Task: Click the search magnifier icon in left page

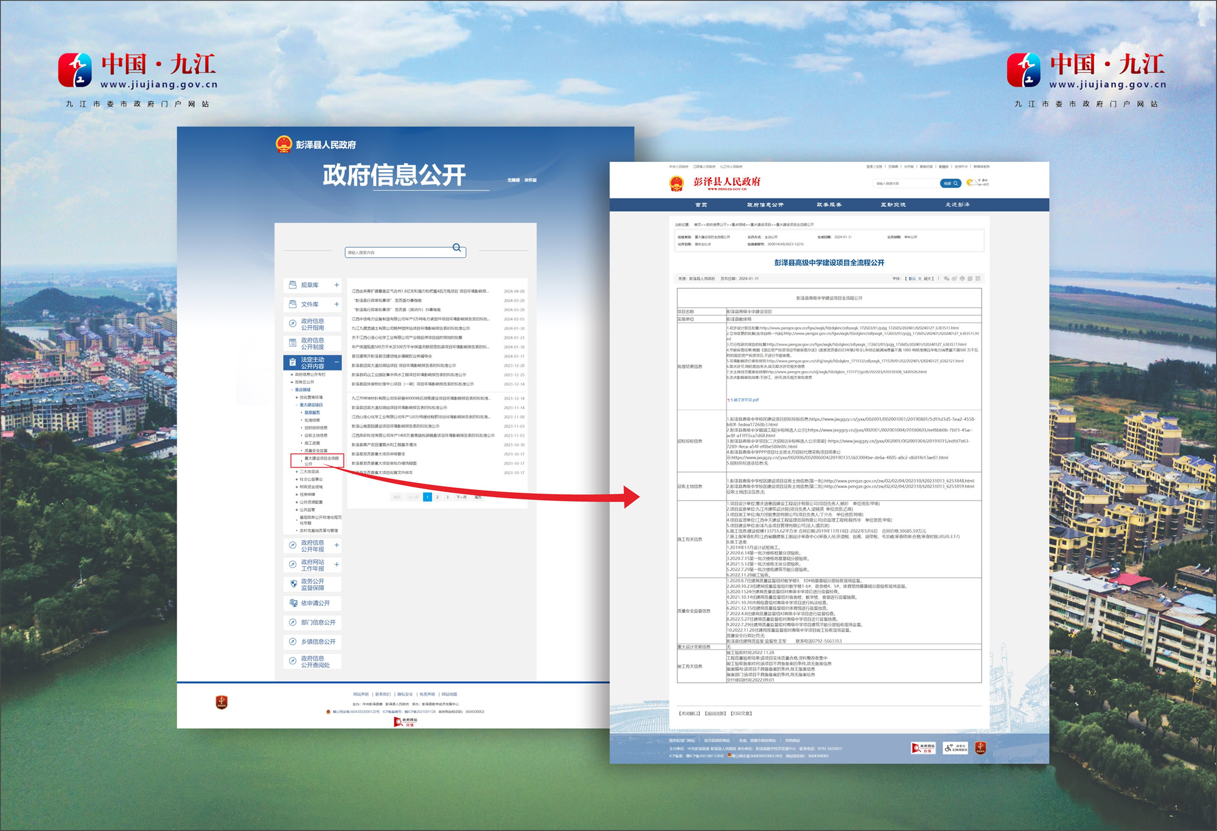Action: pyautogui.click(x=457, y=248)
